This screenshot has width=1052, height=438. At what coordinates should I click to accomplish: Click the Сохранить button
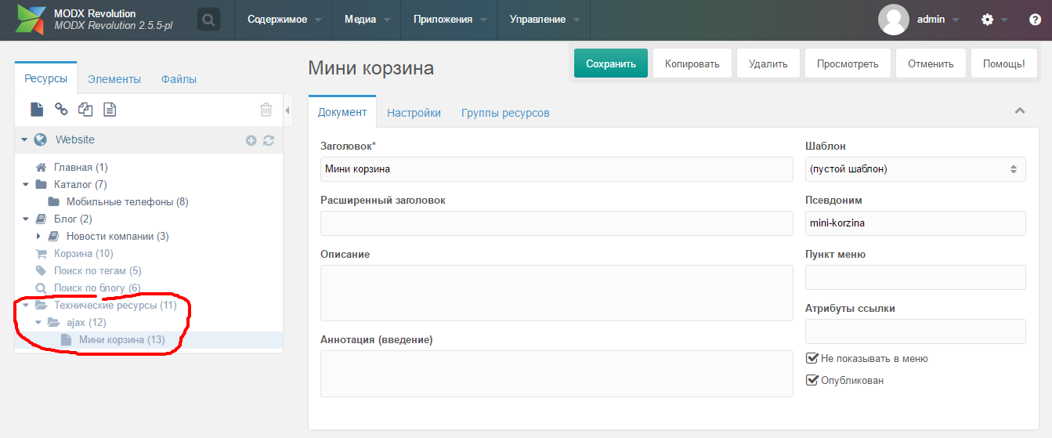tap(611, 63)
